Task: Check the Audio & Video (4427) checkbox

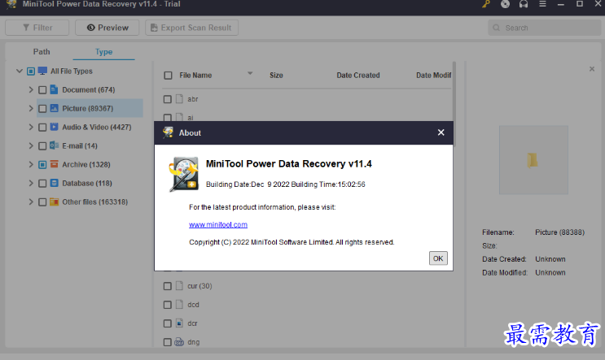Action: click(x=42, y=128)
